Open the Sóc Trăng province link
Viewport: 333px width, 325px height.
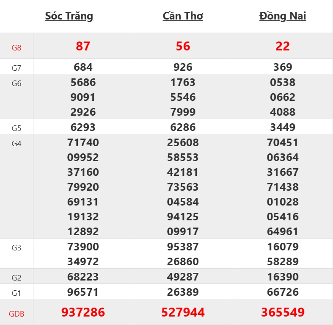[x=69, y=16]
